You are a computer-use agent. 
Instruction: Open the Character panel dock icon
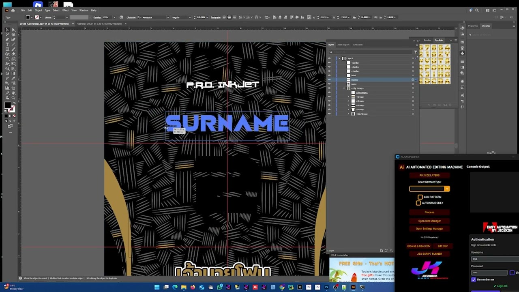point(462,95)
